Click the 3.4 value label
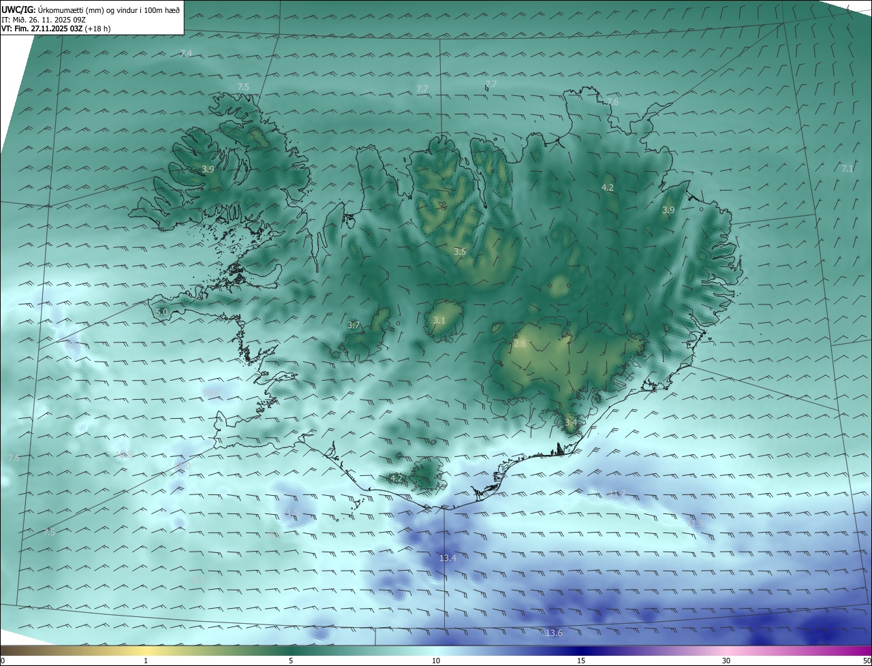 571,423
